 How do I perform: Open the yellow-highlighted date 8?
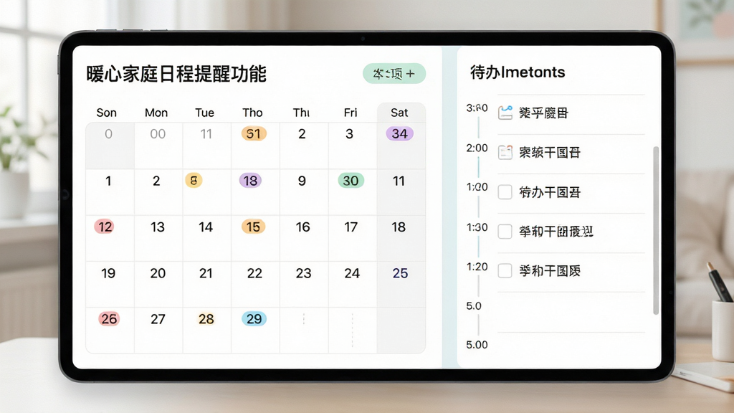(x=194, y=180)
